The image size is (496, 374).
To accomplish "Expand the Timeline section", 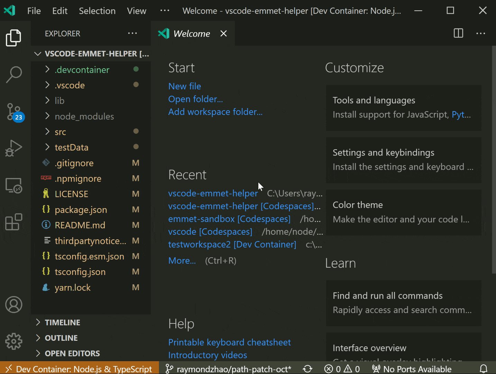I will click(x=62, y=322).
